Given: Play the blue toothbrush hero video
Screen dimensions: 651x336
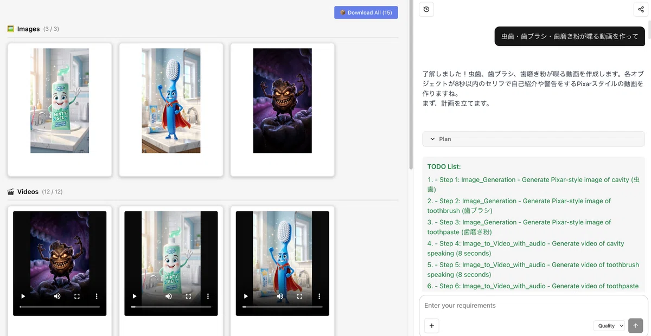Looking at the screenshot, I should (x=246, y=296).
